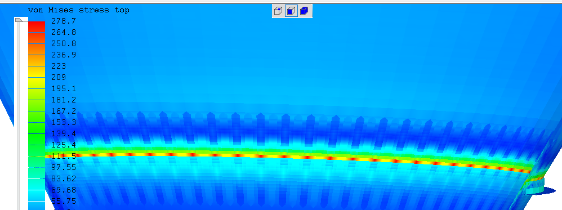Viewport: 562px width, 210px height.
Task: Click the 111.5 legend value label
Action: [64, 156]
